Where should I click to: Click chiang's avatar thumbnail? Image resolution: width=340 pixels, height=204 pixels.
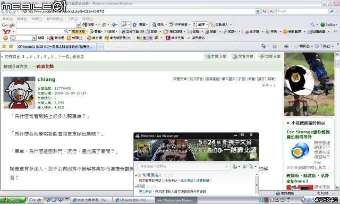(19, 92)
